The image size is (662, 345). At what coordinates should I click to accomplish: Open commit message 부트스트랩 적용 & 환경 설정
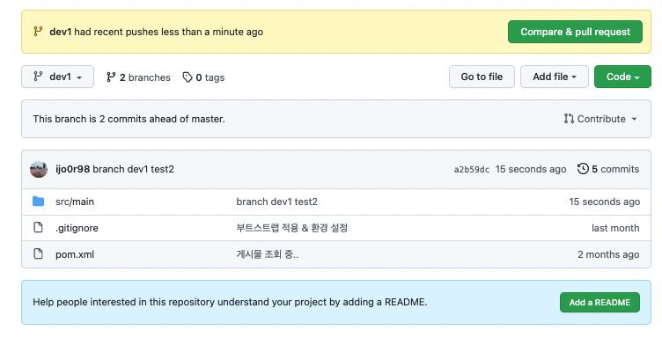(x=291, y=228)
